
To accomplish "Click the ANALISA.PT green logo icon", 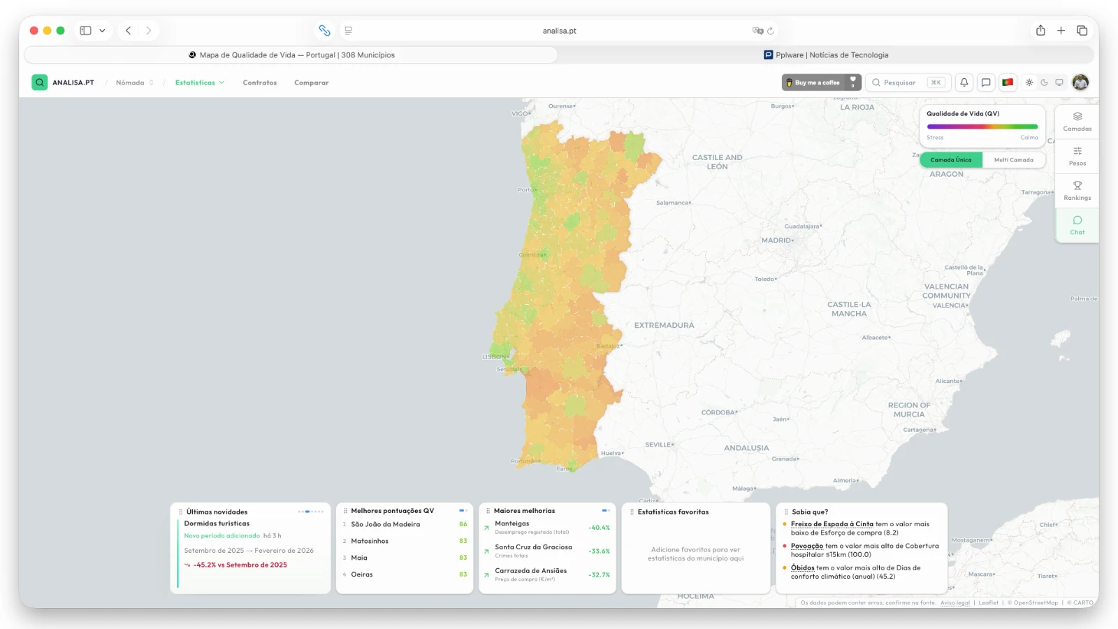I will [x=40, y=82].
